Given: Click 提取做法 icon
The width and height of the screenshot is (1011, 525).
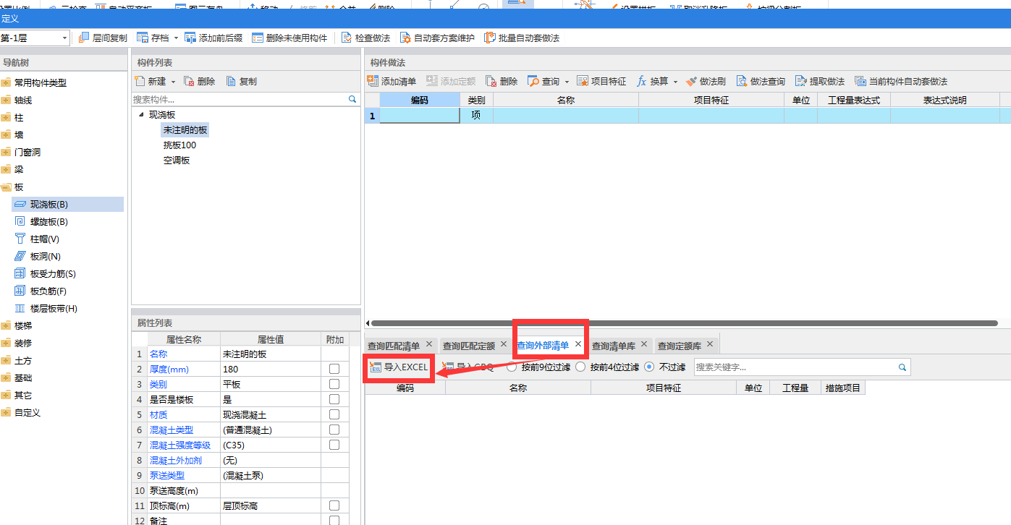Looking at the screenshot, I should tap(801, 81).
